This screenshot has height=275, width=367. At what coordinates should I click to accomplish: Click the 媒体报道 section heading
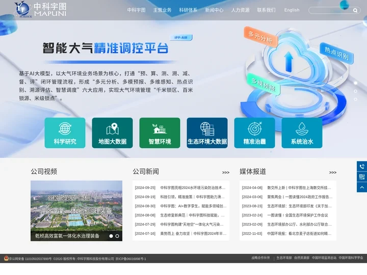253,172
